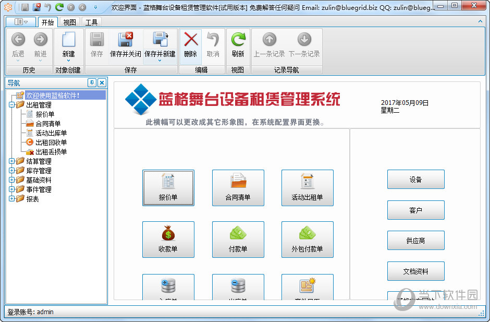Switch to the 开始 ribbon tab
This screenshot has height=322, width=490.
47,22
